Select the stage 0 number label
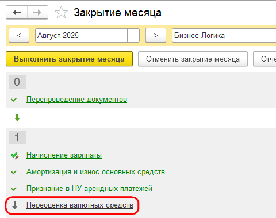 (x=17, y=82)
